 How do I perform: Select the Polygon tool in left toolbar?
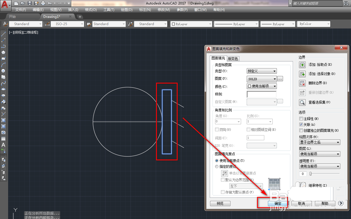3,53
